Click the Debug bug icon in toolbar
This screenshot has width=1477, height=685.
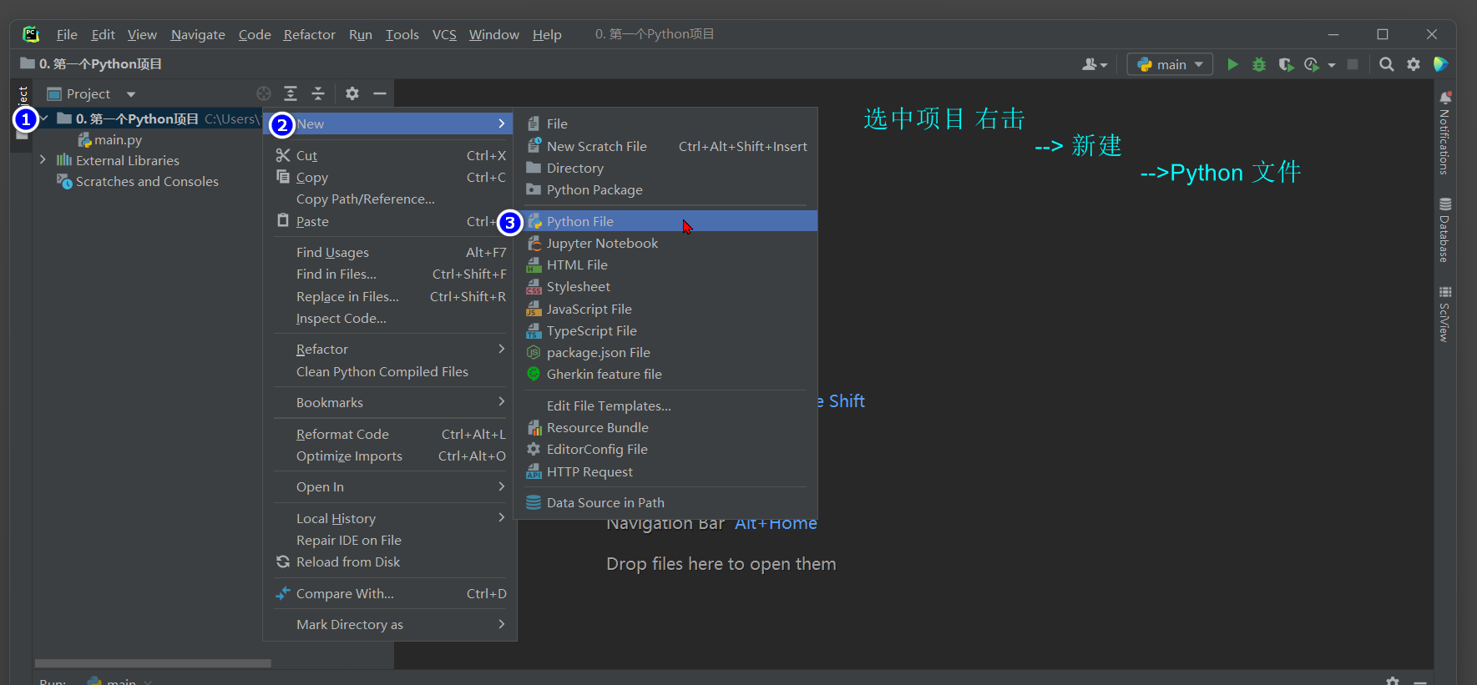pos(1259,64)
